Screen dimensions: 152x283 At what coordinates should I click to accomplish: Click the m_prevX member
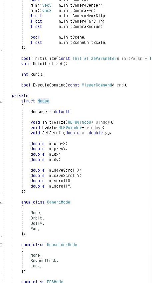point(58,144)
